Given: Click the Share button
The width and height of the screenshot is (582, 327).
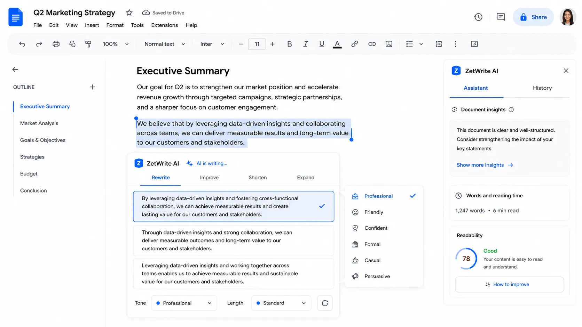Looking at the screenshot, I should [x=533, y=17].
